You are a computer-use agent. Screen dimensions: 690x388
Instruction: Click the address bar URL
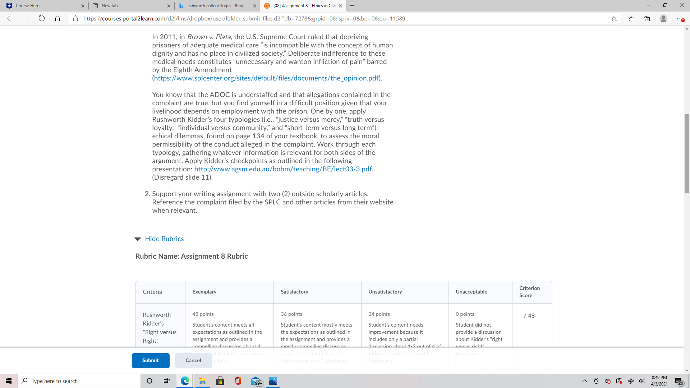tap(244, 18)
